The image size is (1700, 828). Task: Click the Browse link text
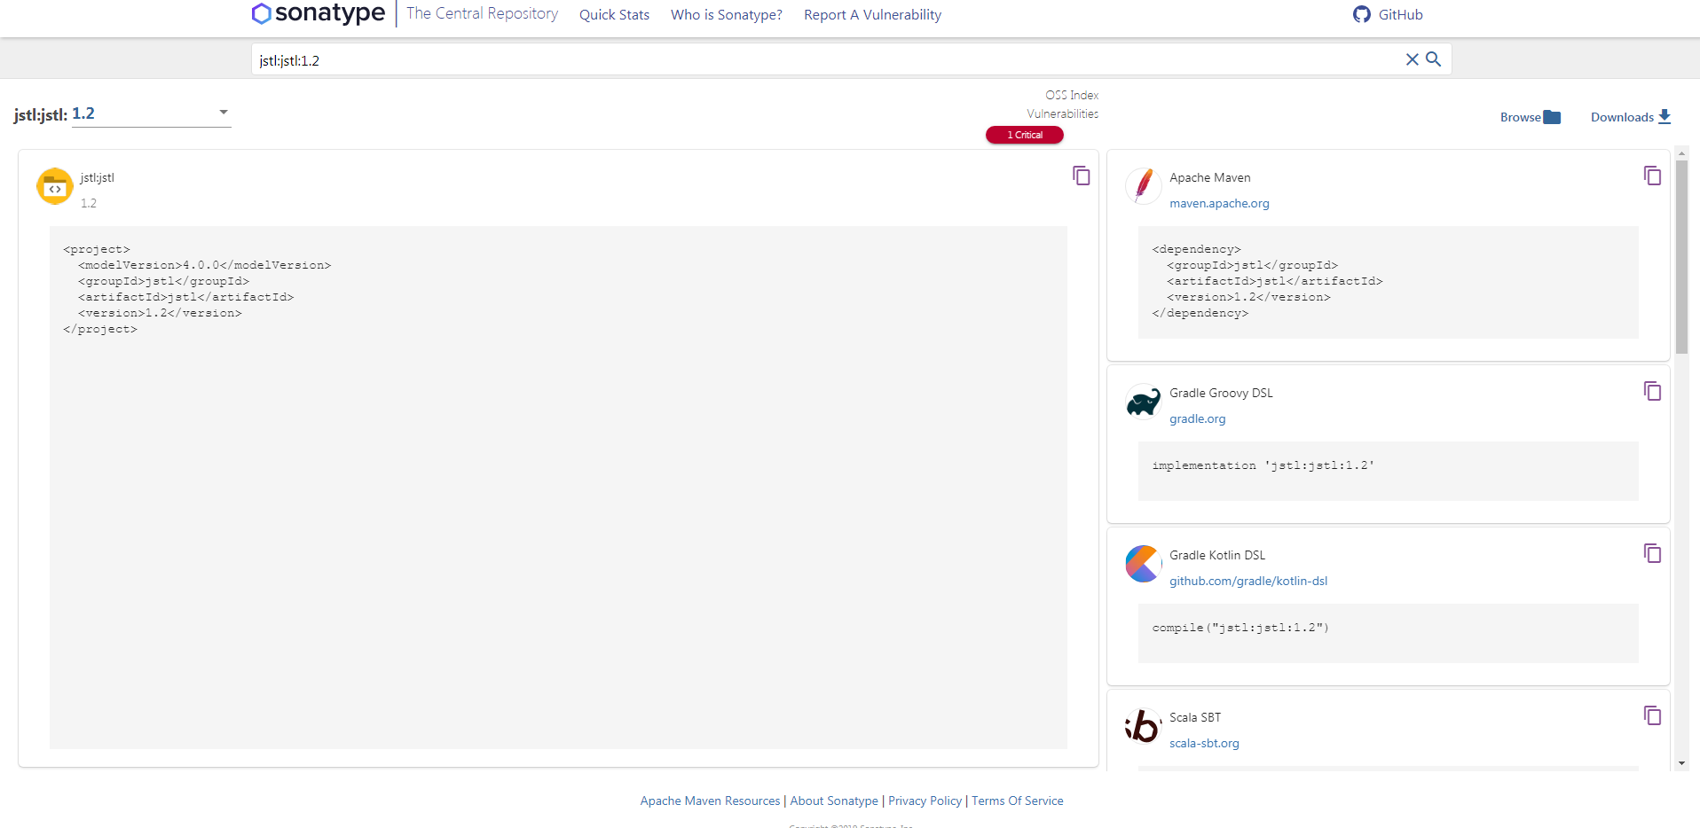pyautogui.click(x=1520, y=117)
